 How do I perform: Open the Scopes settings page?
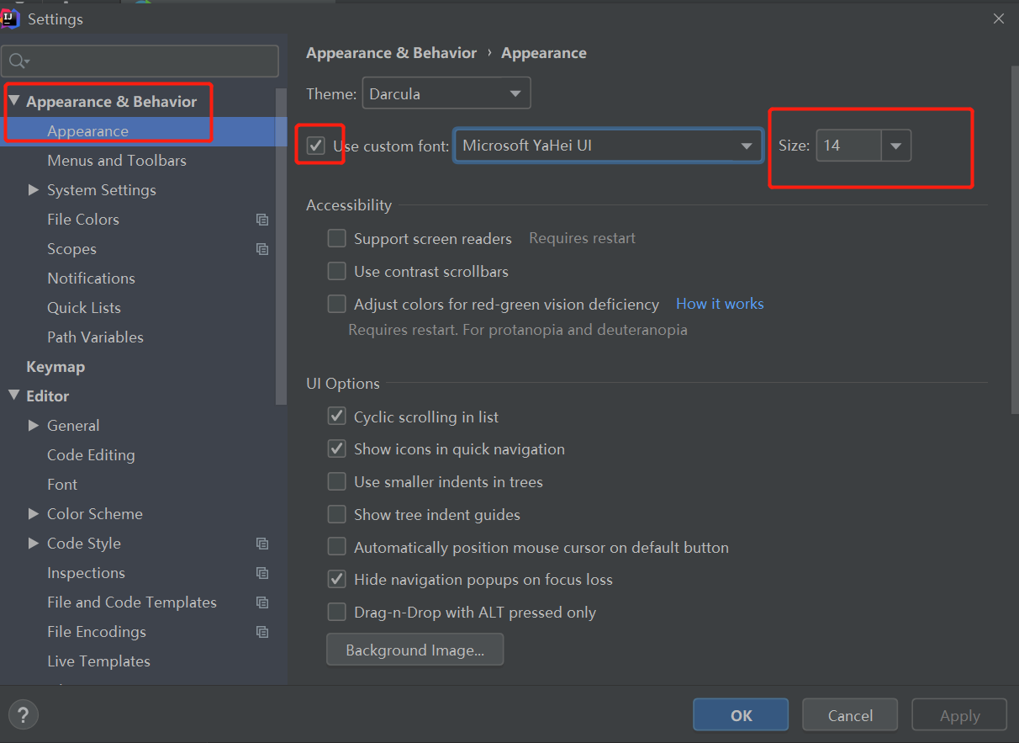point(71,249)
